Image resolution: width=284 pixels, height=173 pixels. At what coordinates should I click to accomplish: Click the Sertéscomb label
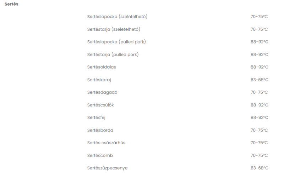click(x=100, y=155)
